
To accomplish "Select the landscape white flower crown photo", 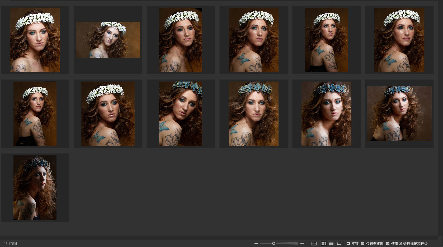I will tap(108, 40).
